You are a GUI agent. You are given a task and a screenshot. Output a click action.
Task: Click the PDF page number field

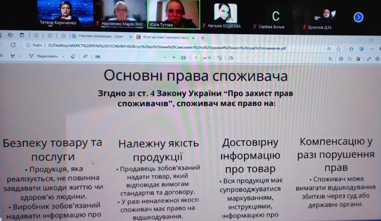tap(195, 56)
